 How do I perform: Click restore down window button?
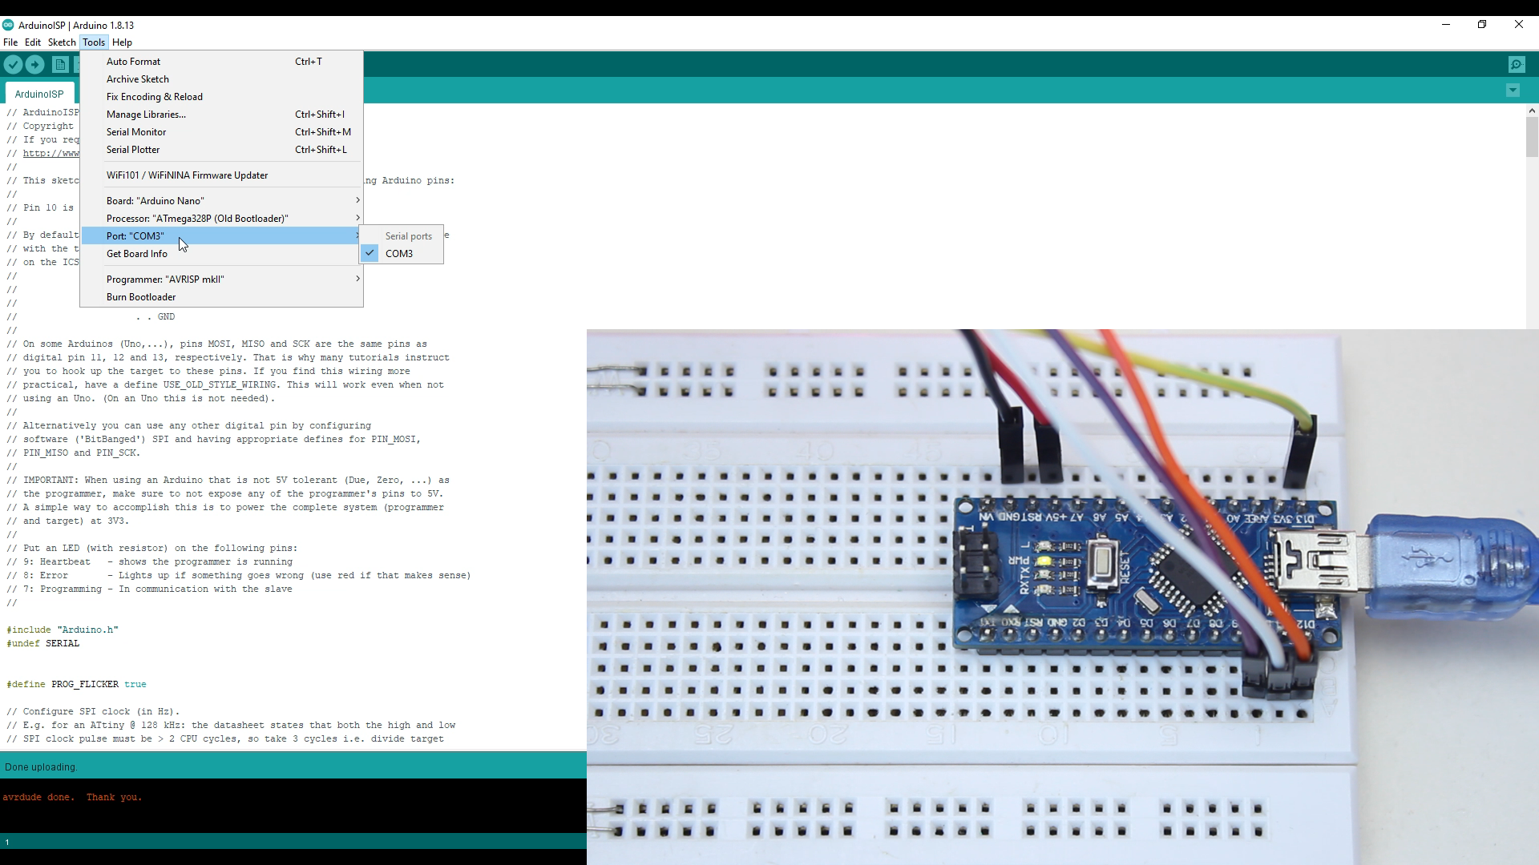[1482, 25]
